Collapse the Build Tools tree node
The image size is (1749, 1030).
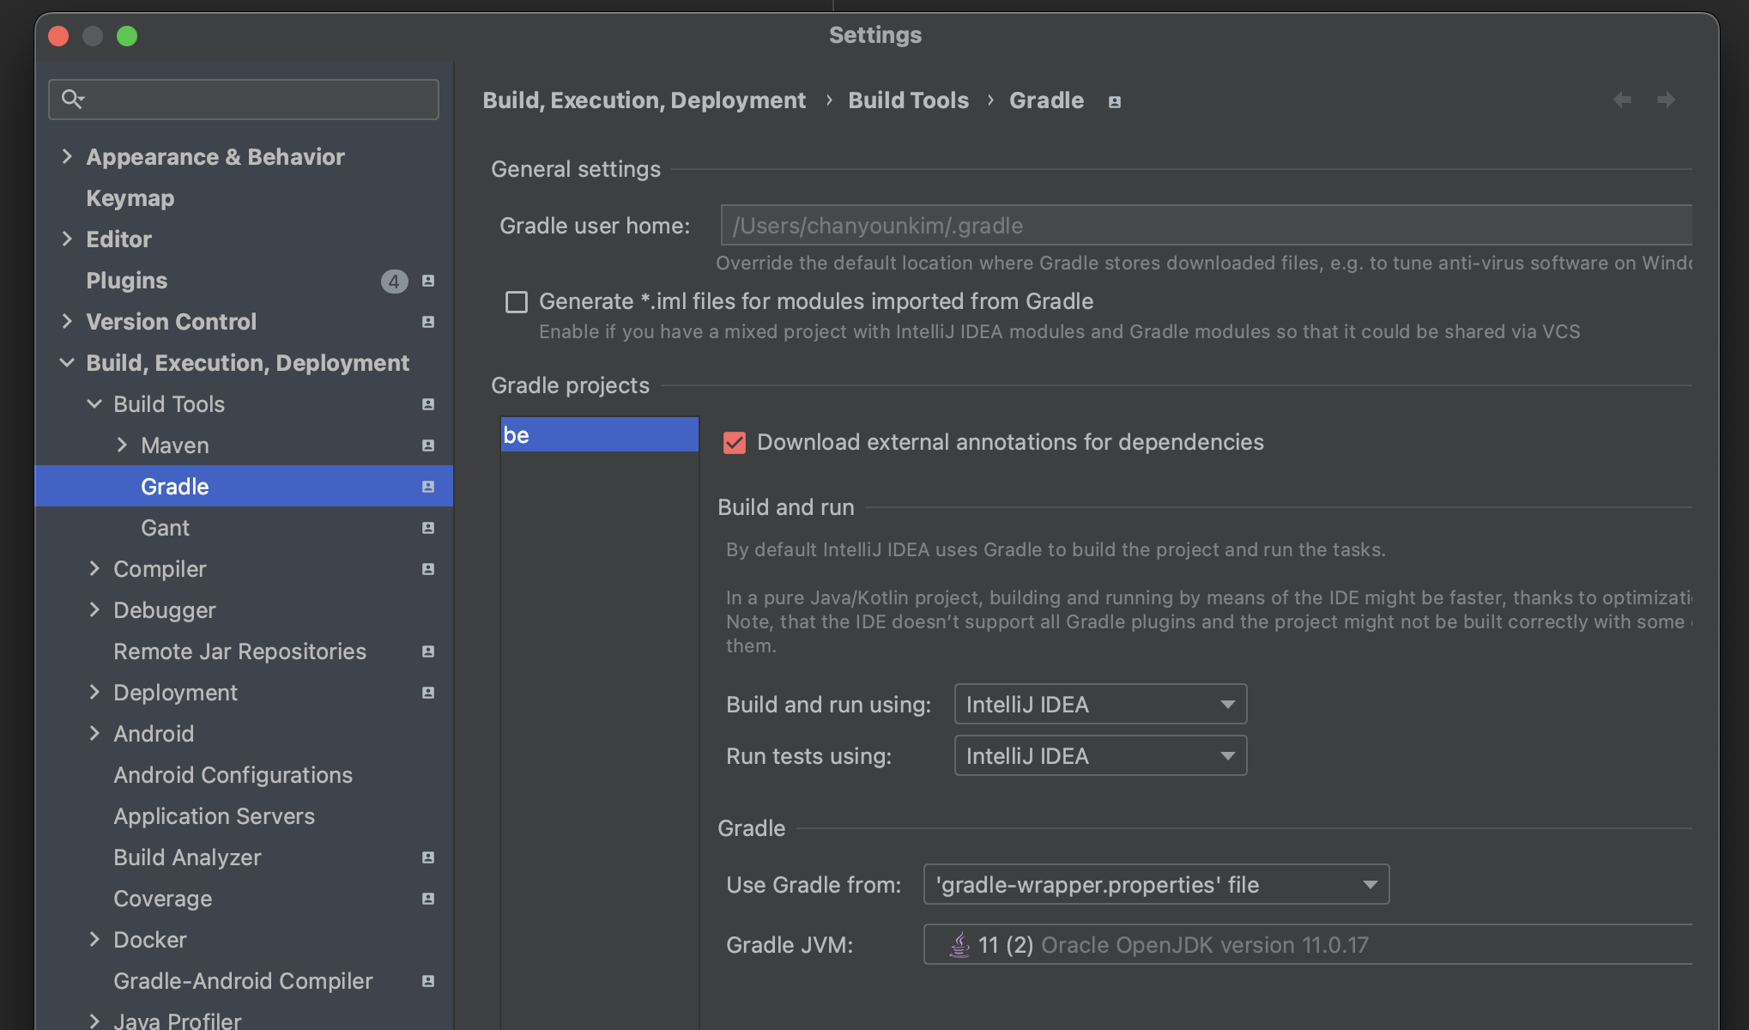click(94, 404)
